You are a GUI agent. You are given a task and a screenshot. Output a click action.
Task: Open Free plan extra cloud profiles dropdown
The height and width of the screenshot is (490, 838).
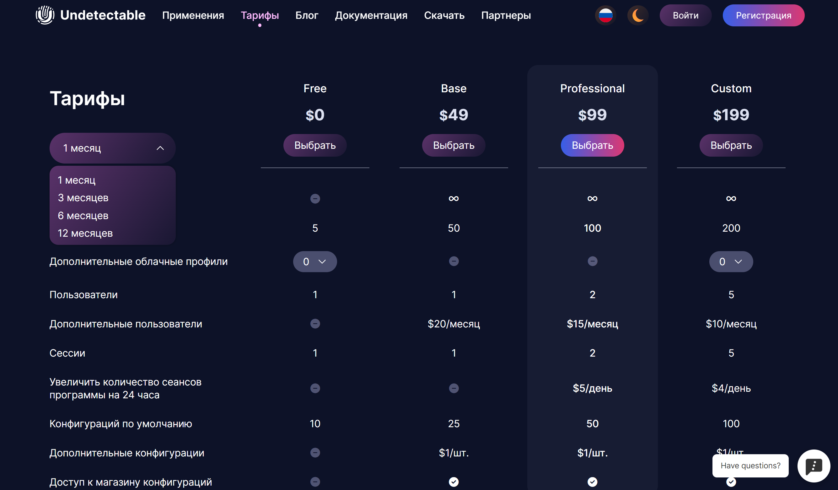(314, 261)
